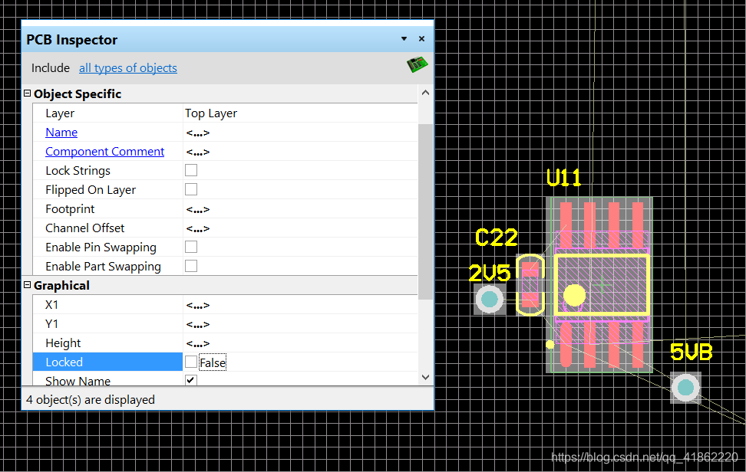
Task: Collapse the Object Specific section
Action: click(27, 93)
